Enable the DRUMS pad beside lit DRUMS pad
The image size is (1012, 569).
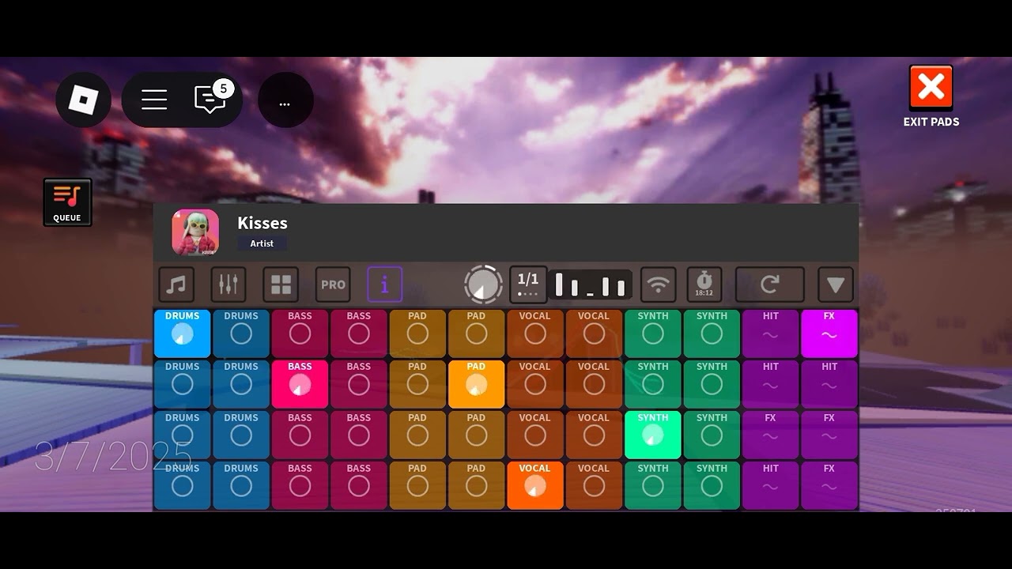[x=241, y=333]
